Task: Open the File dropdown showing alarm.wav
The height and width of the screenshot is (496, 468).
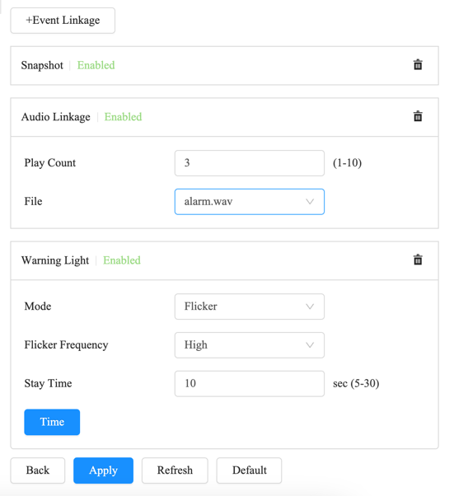Action: coord(250,202)
